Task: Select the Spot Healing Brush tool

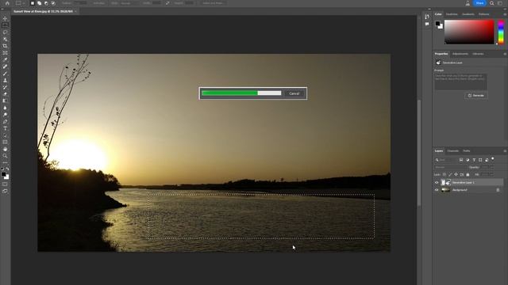Action: (x=5, y=66)
